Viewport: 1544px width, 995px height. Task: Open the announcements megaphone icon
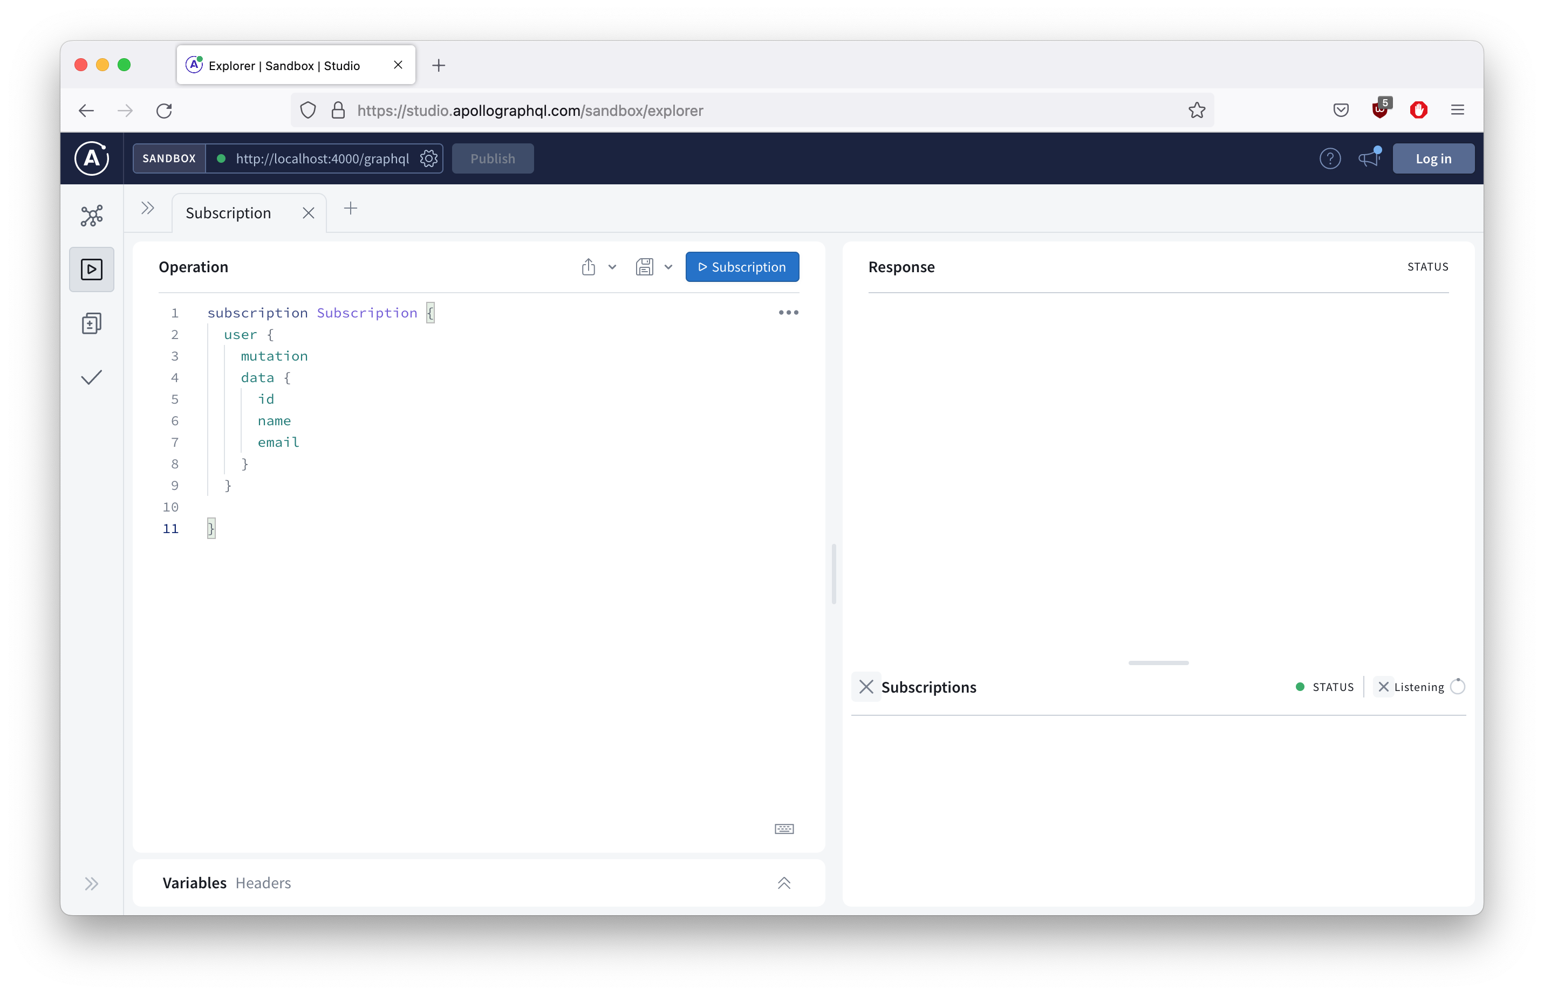coord(1368,158)
